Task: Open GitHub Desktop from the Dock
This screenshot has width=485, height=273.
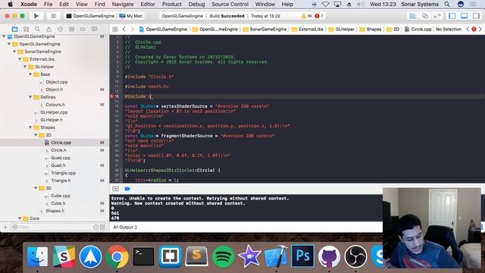Action: click(329, 256)
